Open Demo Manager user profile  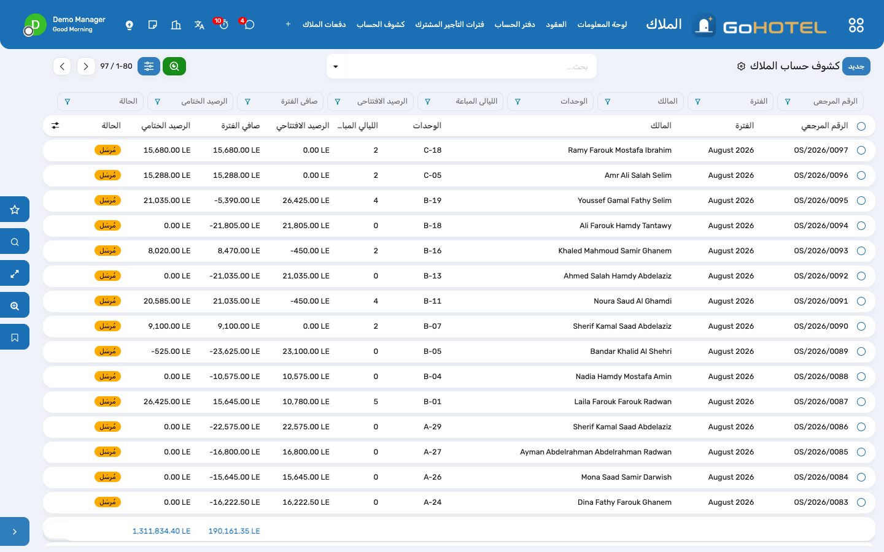pos(65,25)
